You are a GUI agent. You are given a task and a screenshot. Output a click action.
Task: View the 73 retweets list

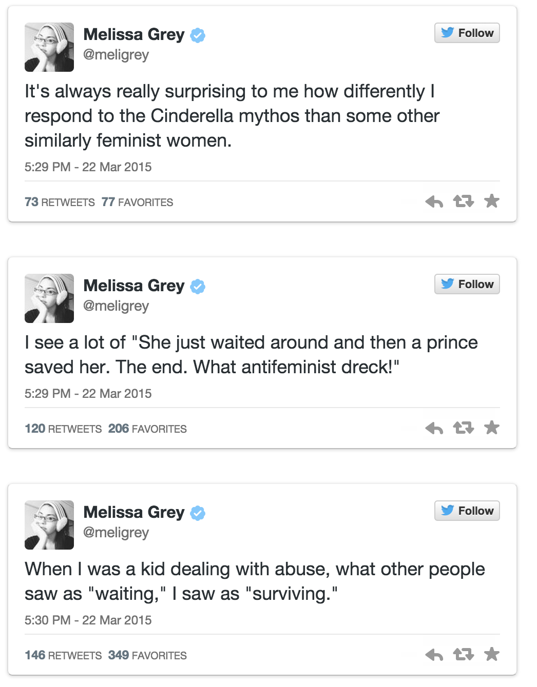(60, 203)
